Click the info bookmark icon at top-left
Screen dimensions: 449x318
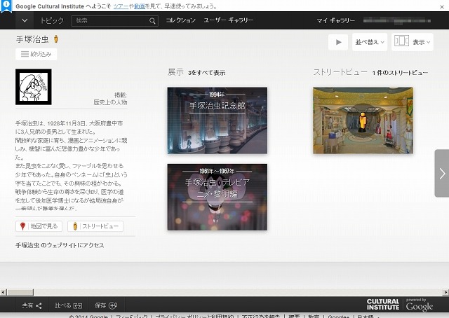[x=6, y=6]
